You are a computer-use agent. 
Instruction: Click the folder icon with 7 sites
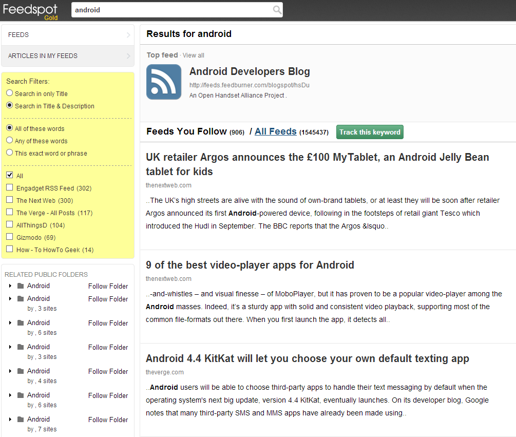point(21,420)
